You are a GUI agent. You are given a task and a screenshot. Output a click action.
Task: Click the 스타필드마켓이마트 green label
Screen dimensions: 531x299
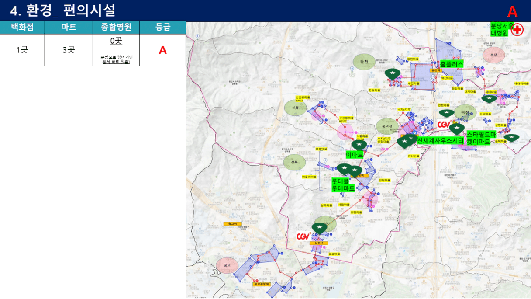pos(482,138)
